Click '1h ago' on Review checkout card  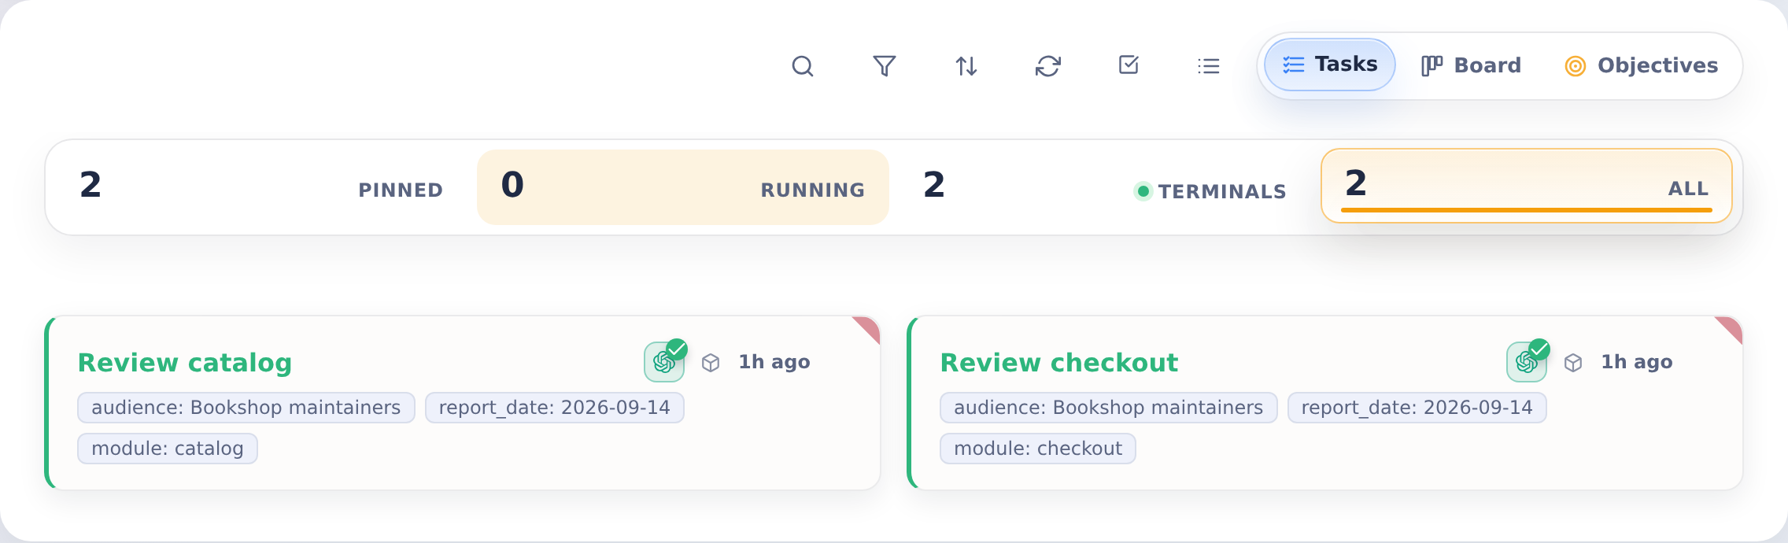point(1637,362)
